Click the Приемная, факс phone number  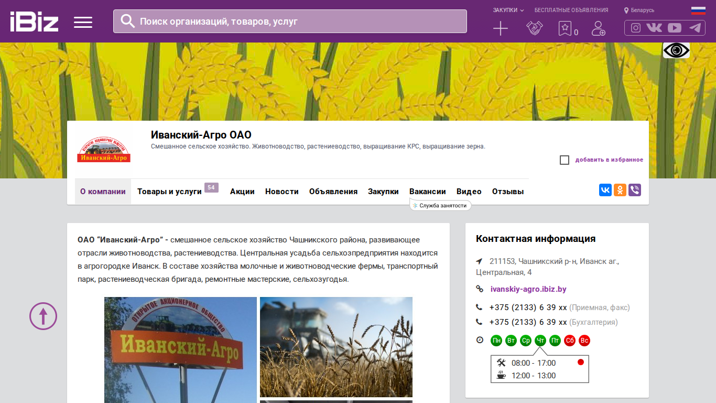point(528,307)
